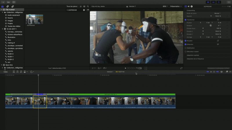Show the libraries sidebar icon
Image resolution: width=232 pixels, height=130 pixels.
pos(3,6)
